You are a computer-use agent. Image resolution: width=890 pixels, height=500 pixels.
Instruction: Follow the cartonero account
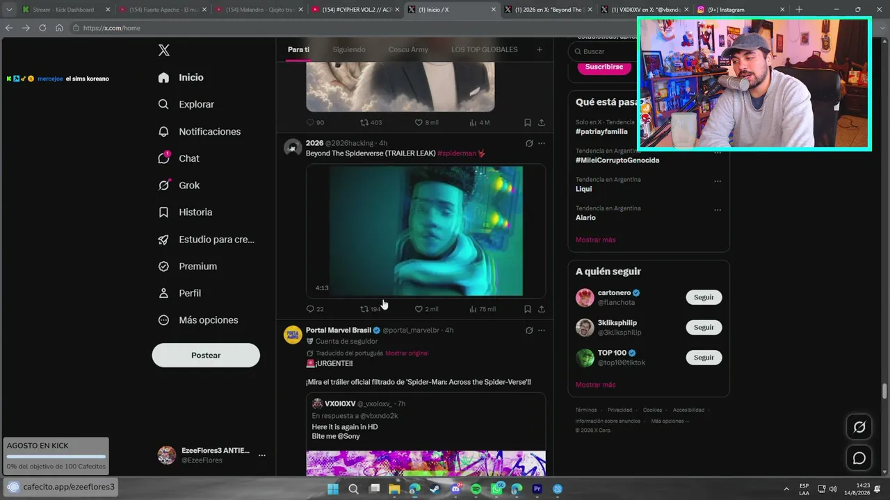coord(704,297)
